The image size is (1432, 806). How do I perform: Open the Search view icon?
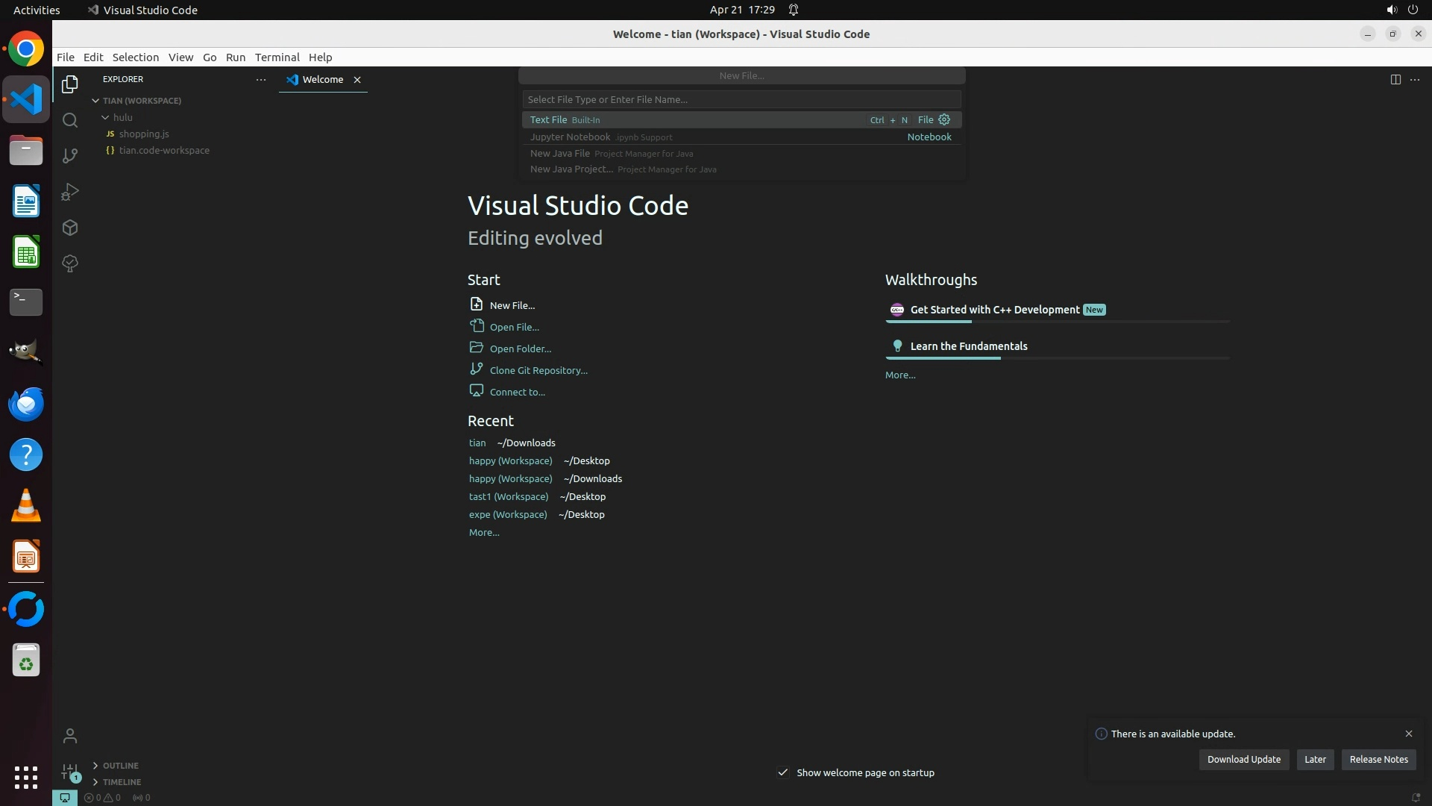click(x=70, y=120)
